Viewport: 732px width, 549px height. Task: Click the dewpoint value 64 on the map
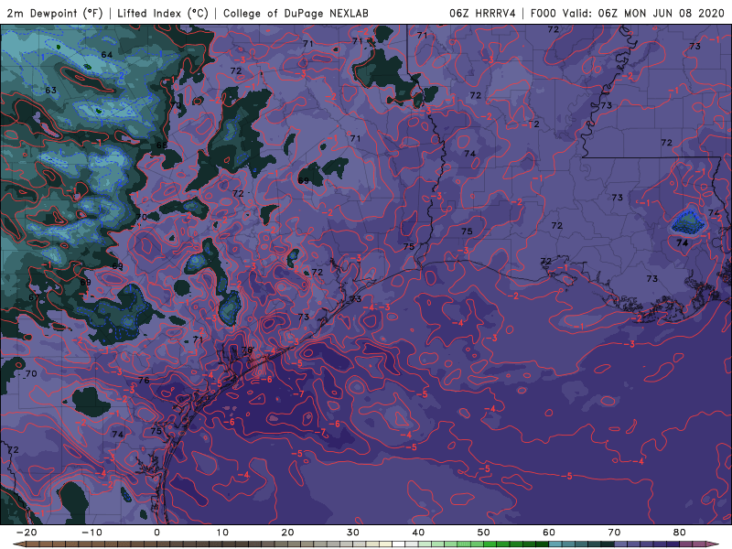click(x=107, y=55)
